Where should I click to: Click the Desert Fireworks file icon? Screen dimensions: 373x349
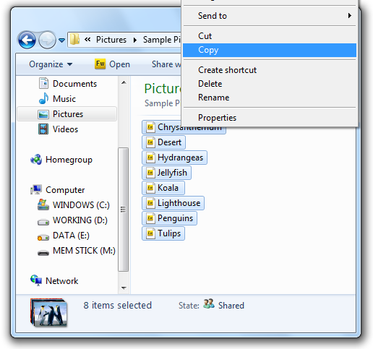point(150,142)
